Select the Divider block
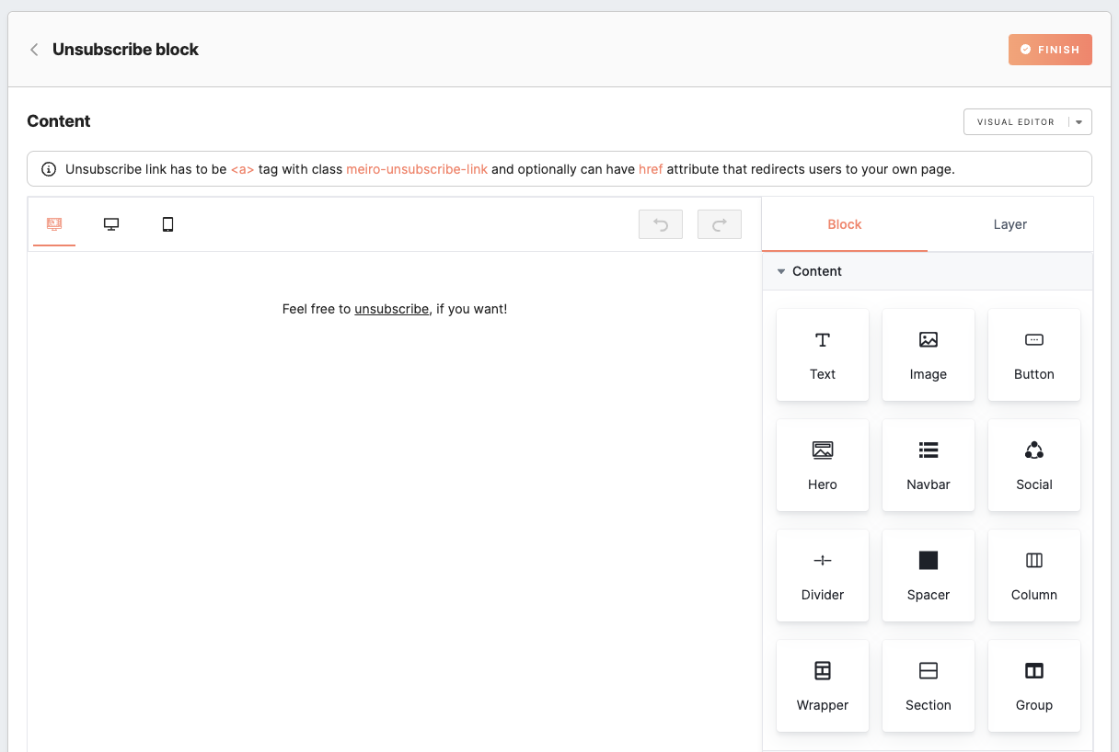Viewport: 1119px width, 752px height. (x=823, y=575)
